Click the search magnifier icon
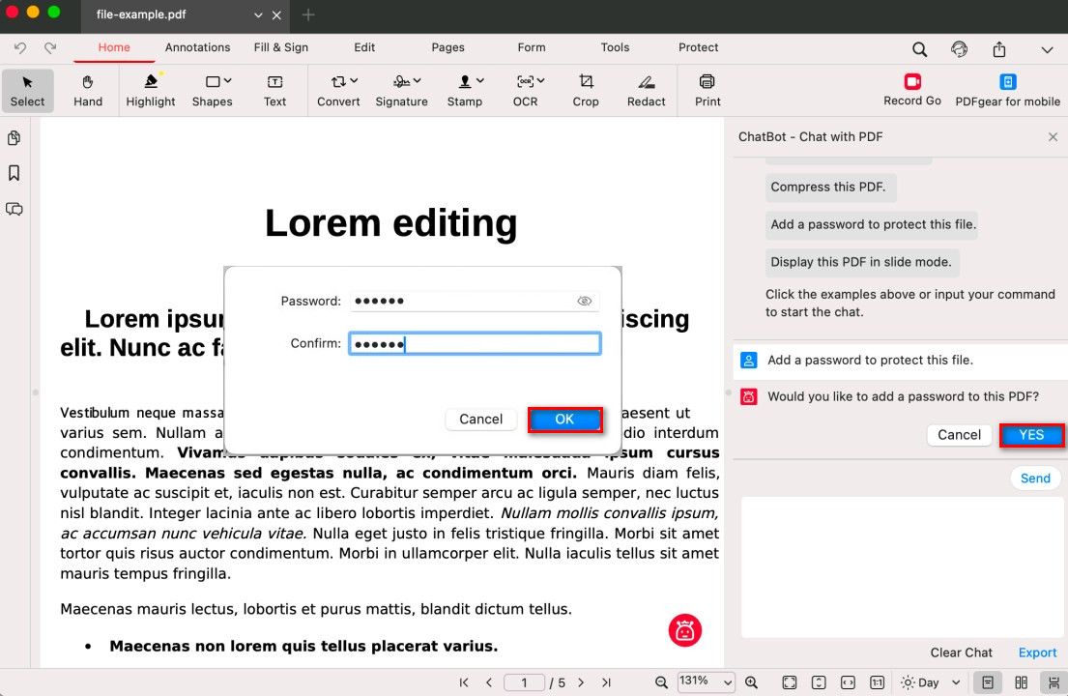Viewport: 1068px width, 696px height. [x=920, y=49]
